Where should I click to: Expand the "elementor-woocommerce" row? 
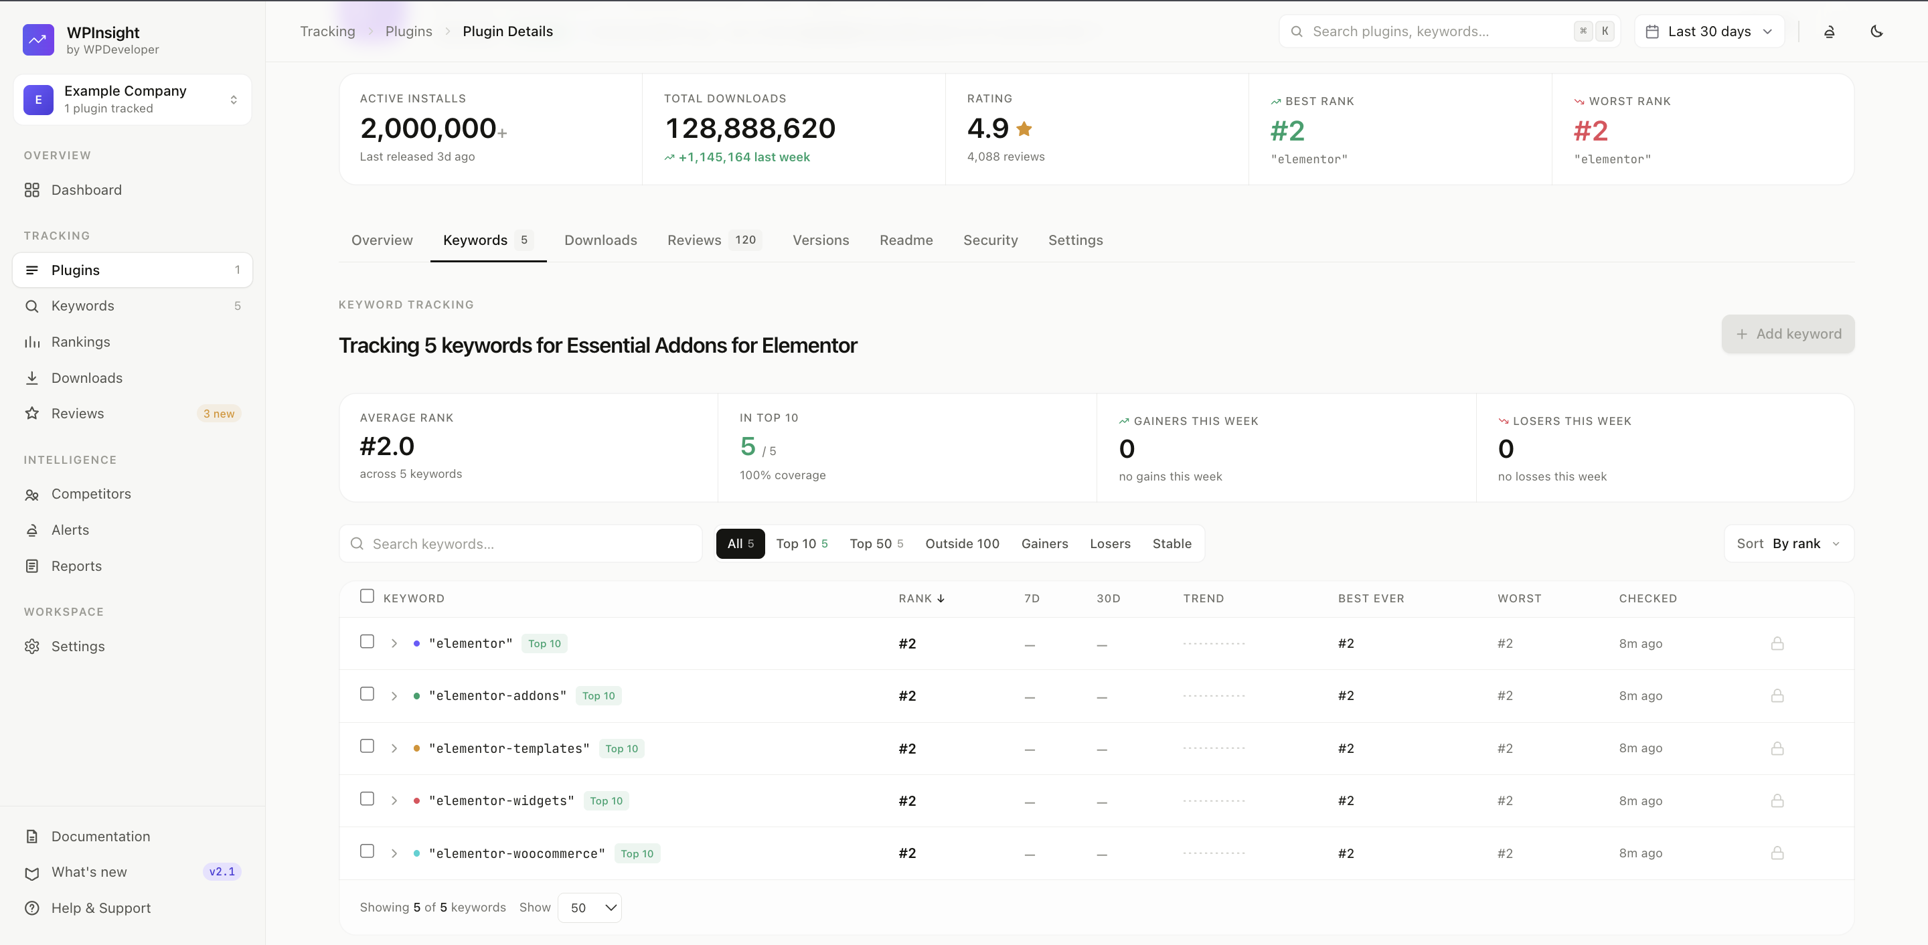pyautogui.click(x=394, y=853)
